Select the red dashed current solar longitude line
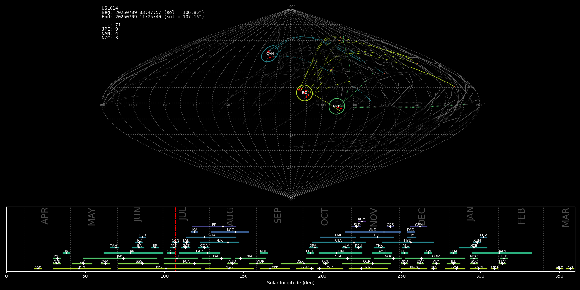 (x=176, y=239)
